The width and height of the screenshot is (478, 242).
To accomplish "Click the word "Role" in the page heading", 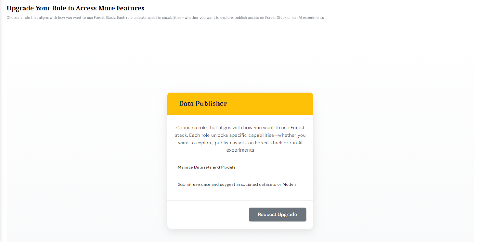I will [x=59, y=8].
